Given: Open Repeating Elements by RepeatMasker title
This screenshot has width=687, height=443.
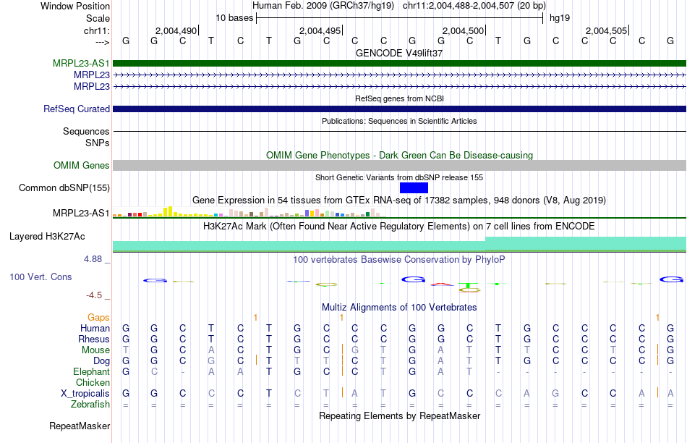Looking at the screenshot, I should tap(399, 415).
